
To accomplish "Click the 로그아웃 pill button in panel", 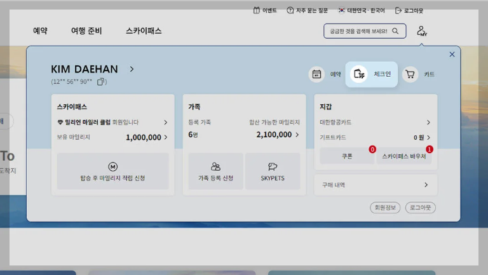I will [x=420, y=208].
